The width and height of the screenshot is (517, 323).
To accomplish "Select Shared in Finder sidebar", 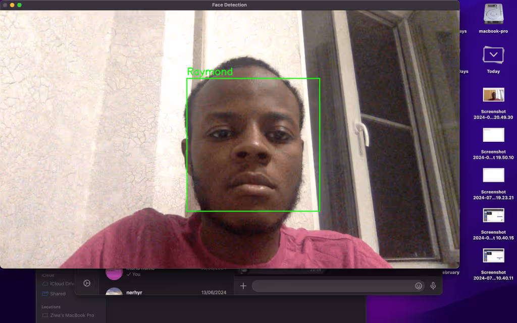I will [x=54, y=294].
